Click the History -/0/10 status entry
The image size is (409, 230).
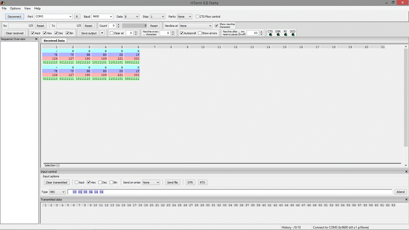click(x=291, y=227)
